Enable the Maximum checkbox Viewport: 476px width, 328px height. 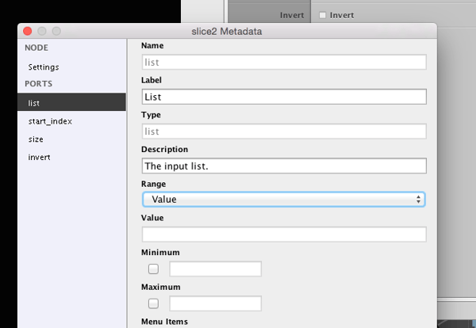153,303
